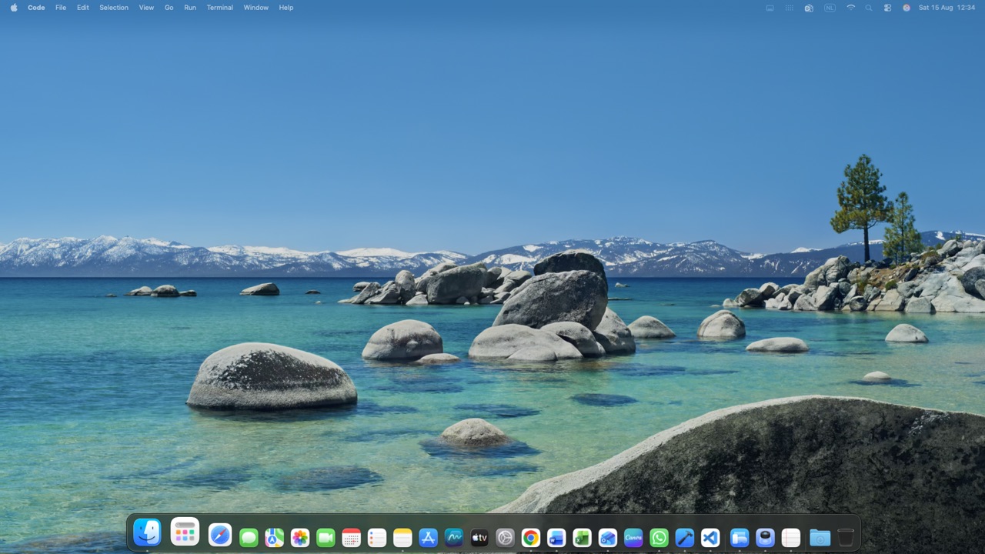Open WhatsApp from the Dock
This screenshot has width=985, height=554.
click(x=659, y=538)
